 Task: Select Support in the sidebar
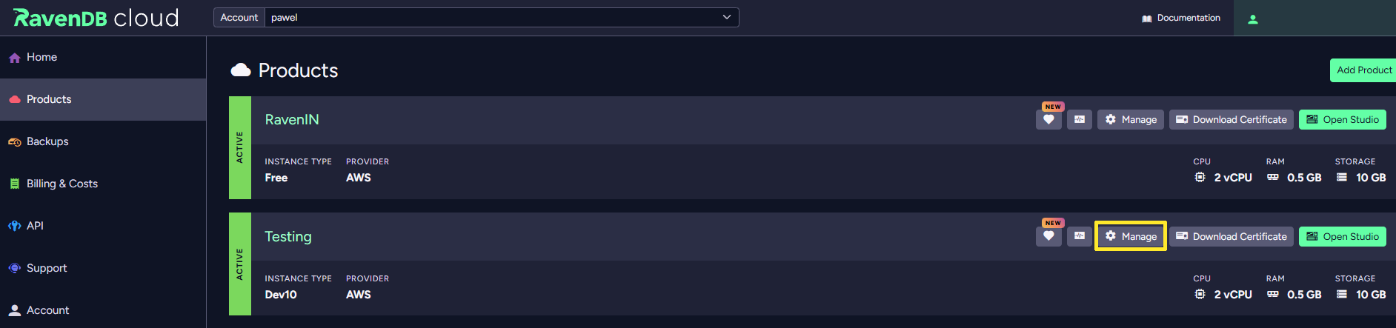tap(47, 268)
